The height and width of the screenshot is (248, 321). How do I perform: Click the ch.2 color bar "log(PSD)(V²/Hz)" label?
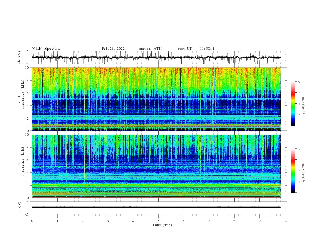[304, 172]
